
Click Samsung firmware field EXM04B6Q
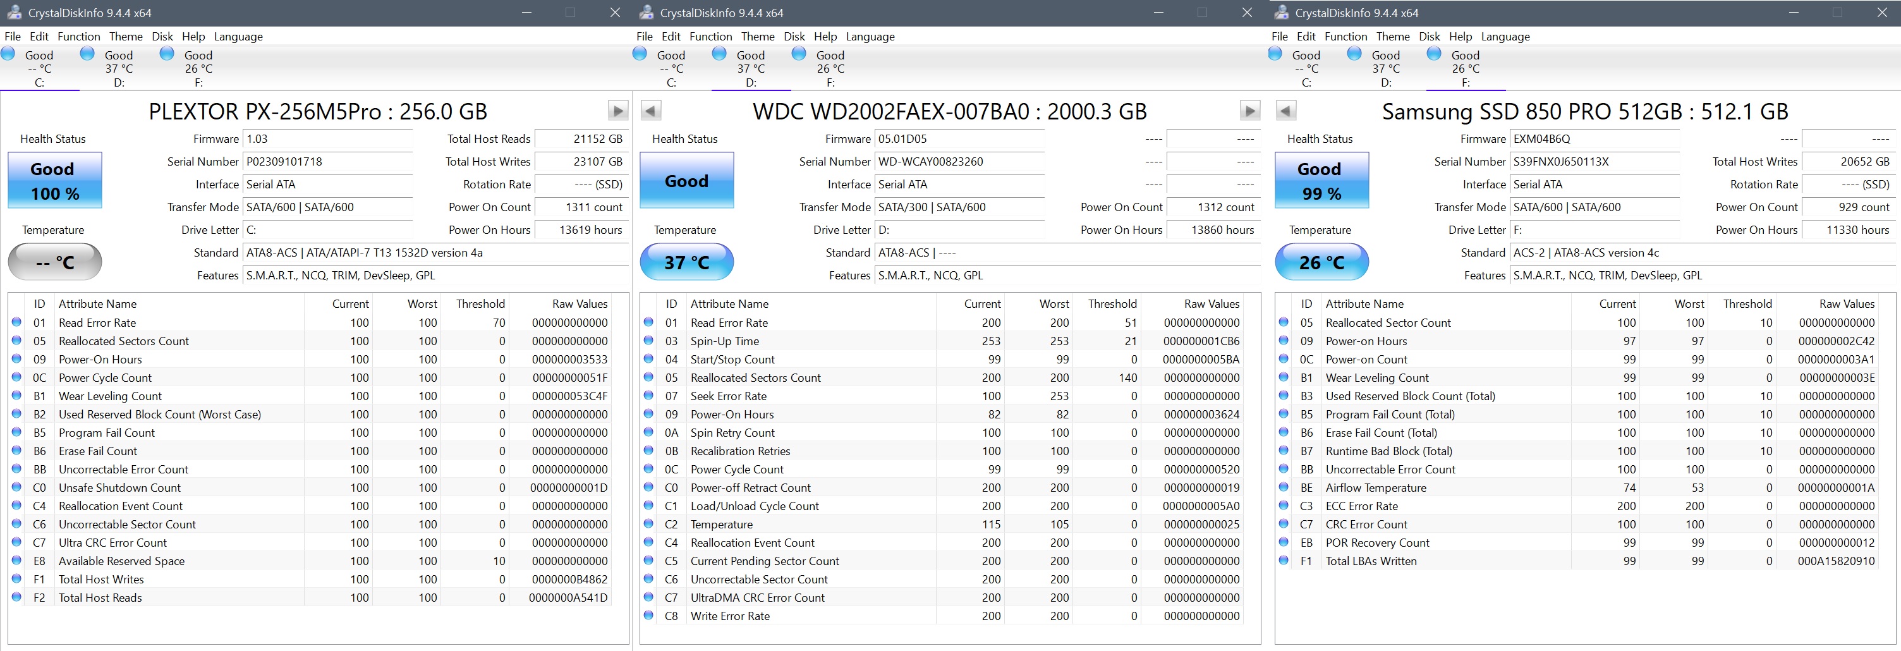coord(1594,139)
